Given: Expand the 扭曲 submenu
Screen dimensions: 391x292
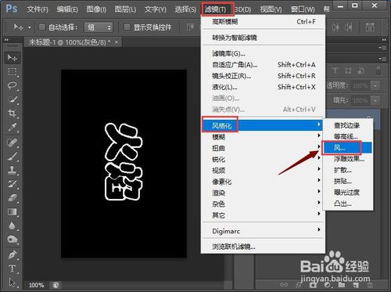Looking at the screenshot, I should coord(263,148).
